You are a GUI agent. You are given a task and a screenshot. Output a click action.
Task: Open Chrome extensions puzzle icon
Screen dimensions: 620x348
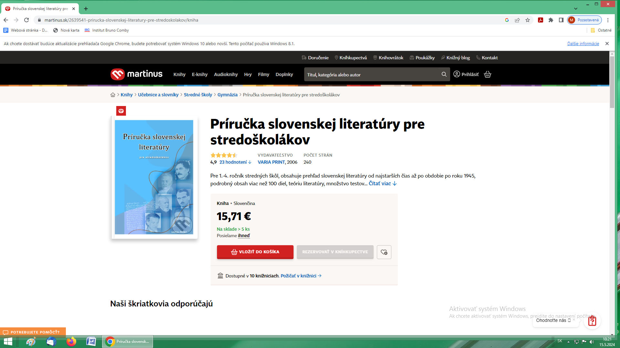pyautogui.click(x=551, y=20)
